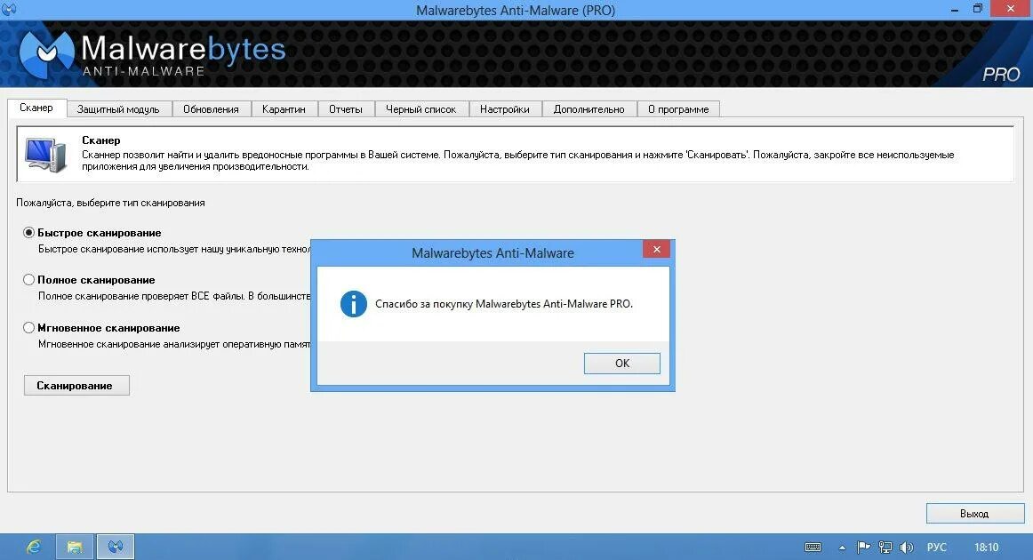The image size is (1033, 560).
Task: Click the Malwarebytes logo banner
Action: point(153,54)
